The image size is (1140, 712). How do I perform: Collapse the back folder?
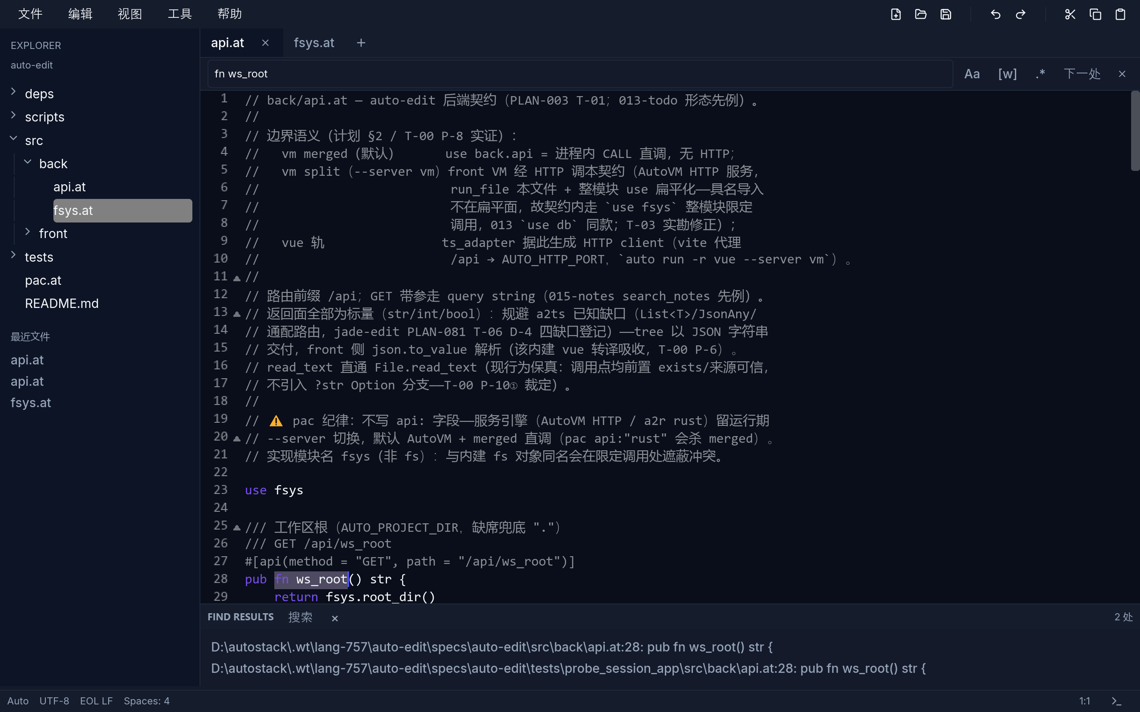coord(27,162)
